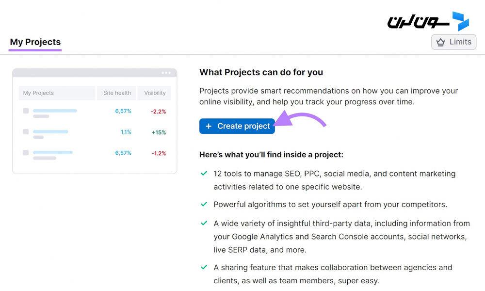Open the Limits button

(454, 42)
